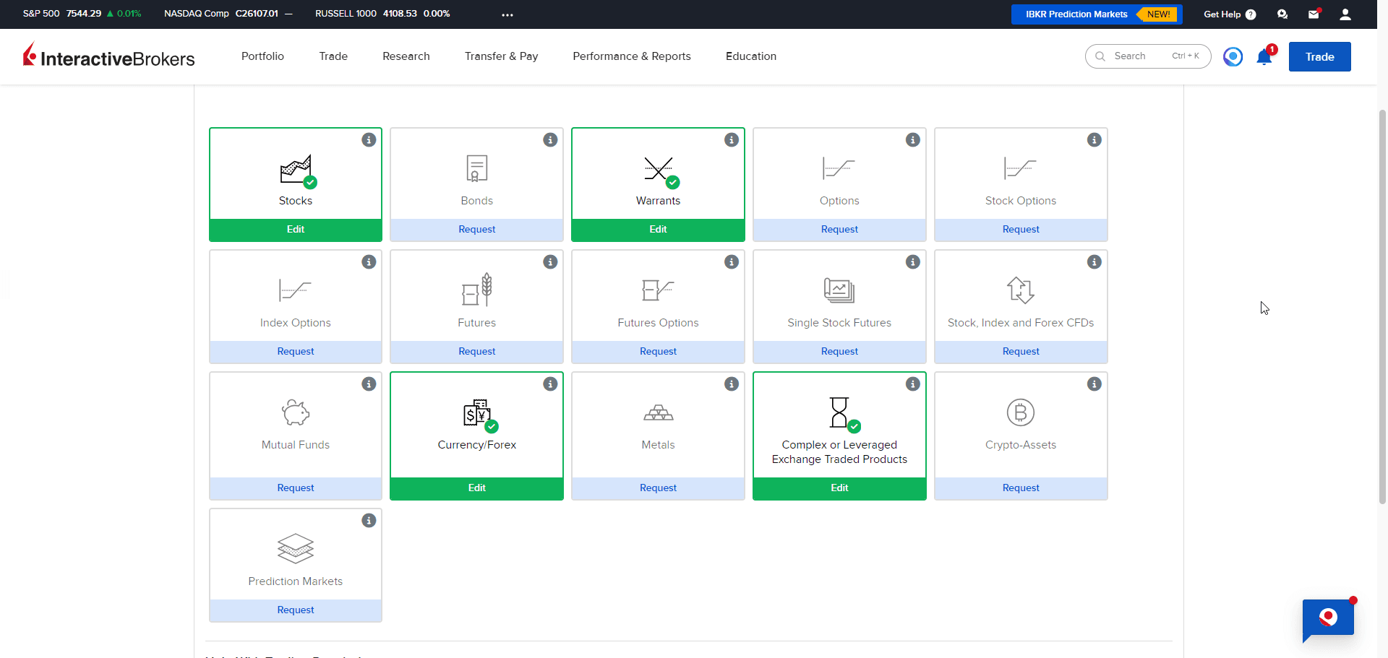Click the info icon on Crypto-Assets card
Screen dimensions: 1388x658
click(x=1094, y=384)
